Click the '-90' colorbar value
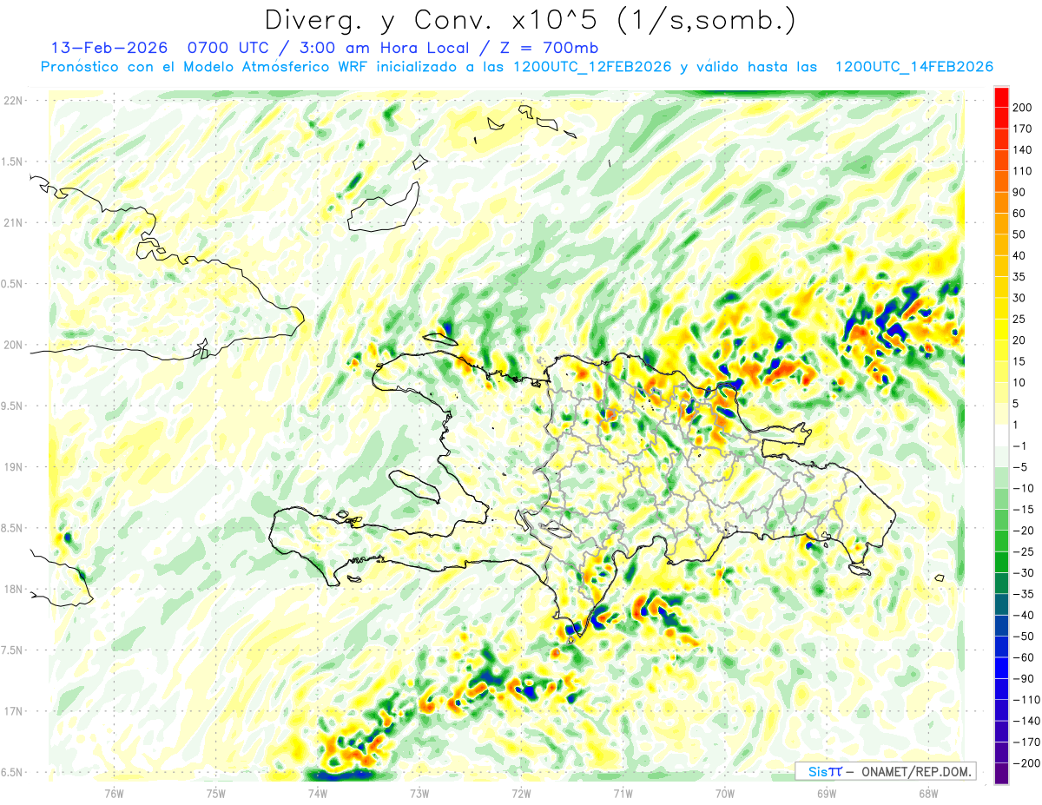 pos(1023,678)
